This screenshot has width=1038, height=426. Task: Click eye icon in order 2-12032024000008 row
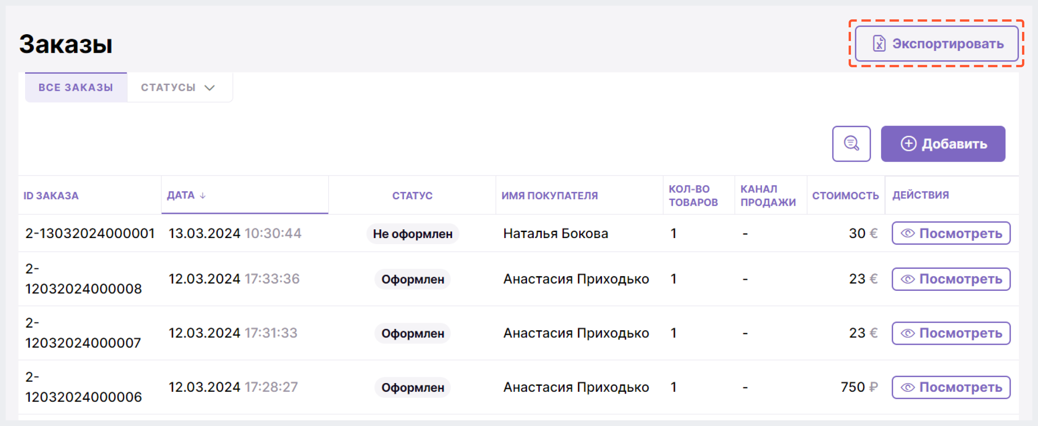pyautogui.click(x=908, y=279)
